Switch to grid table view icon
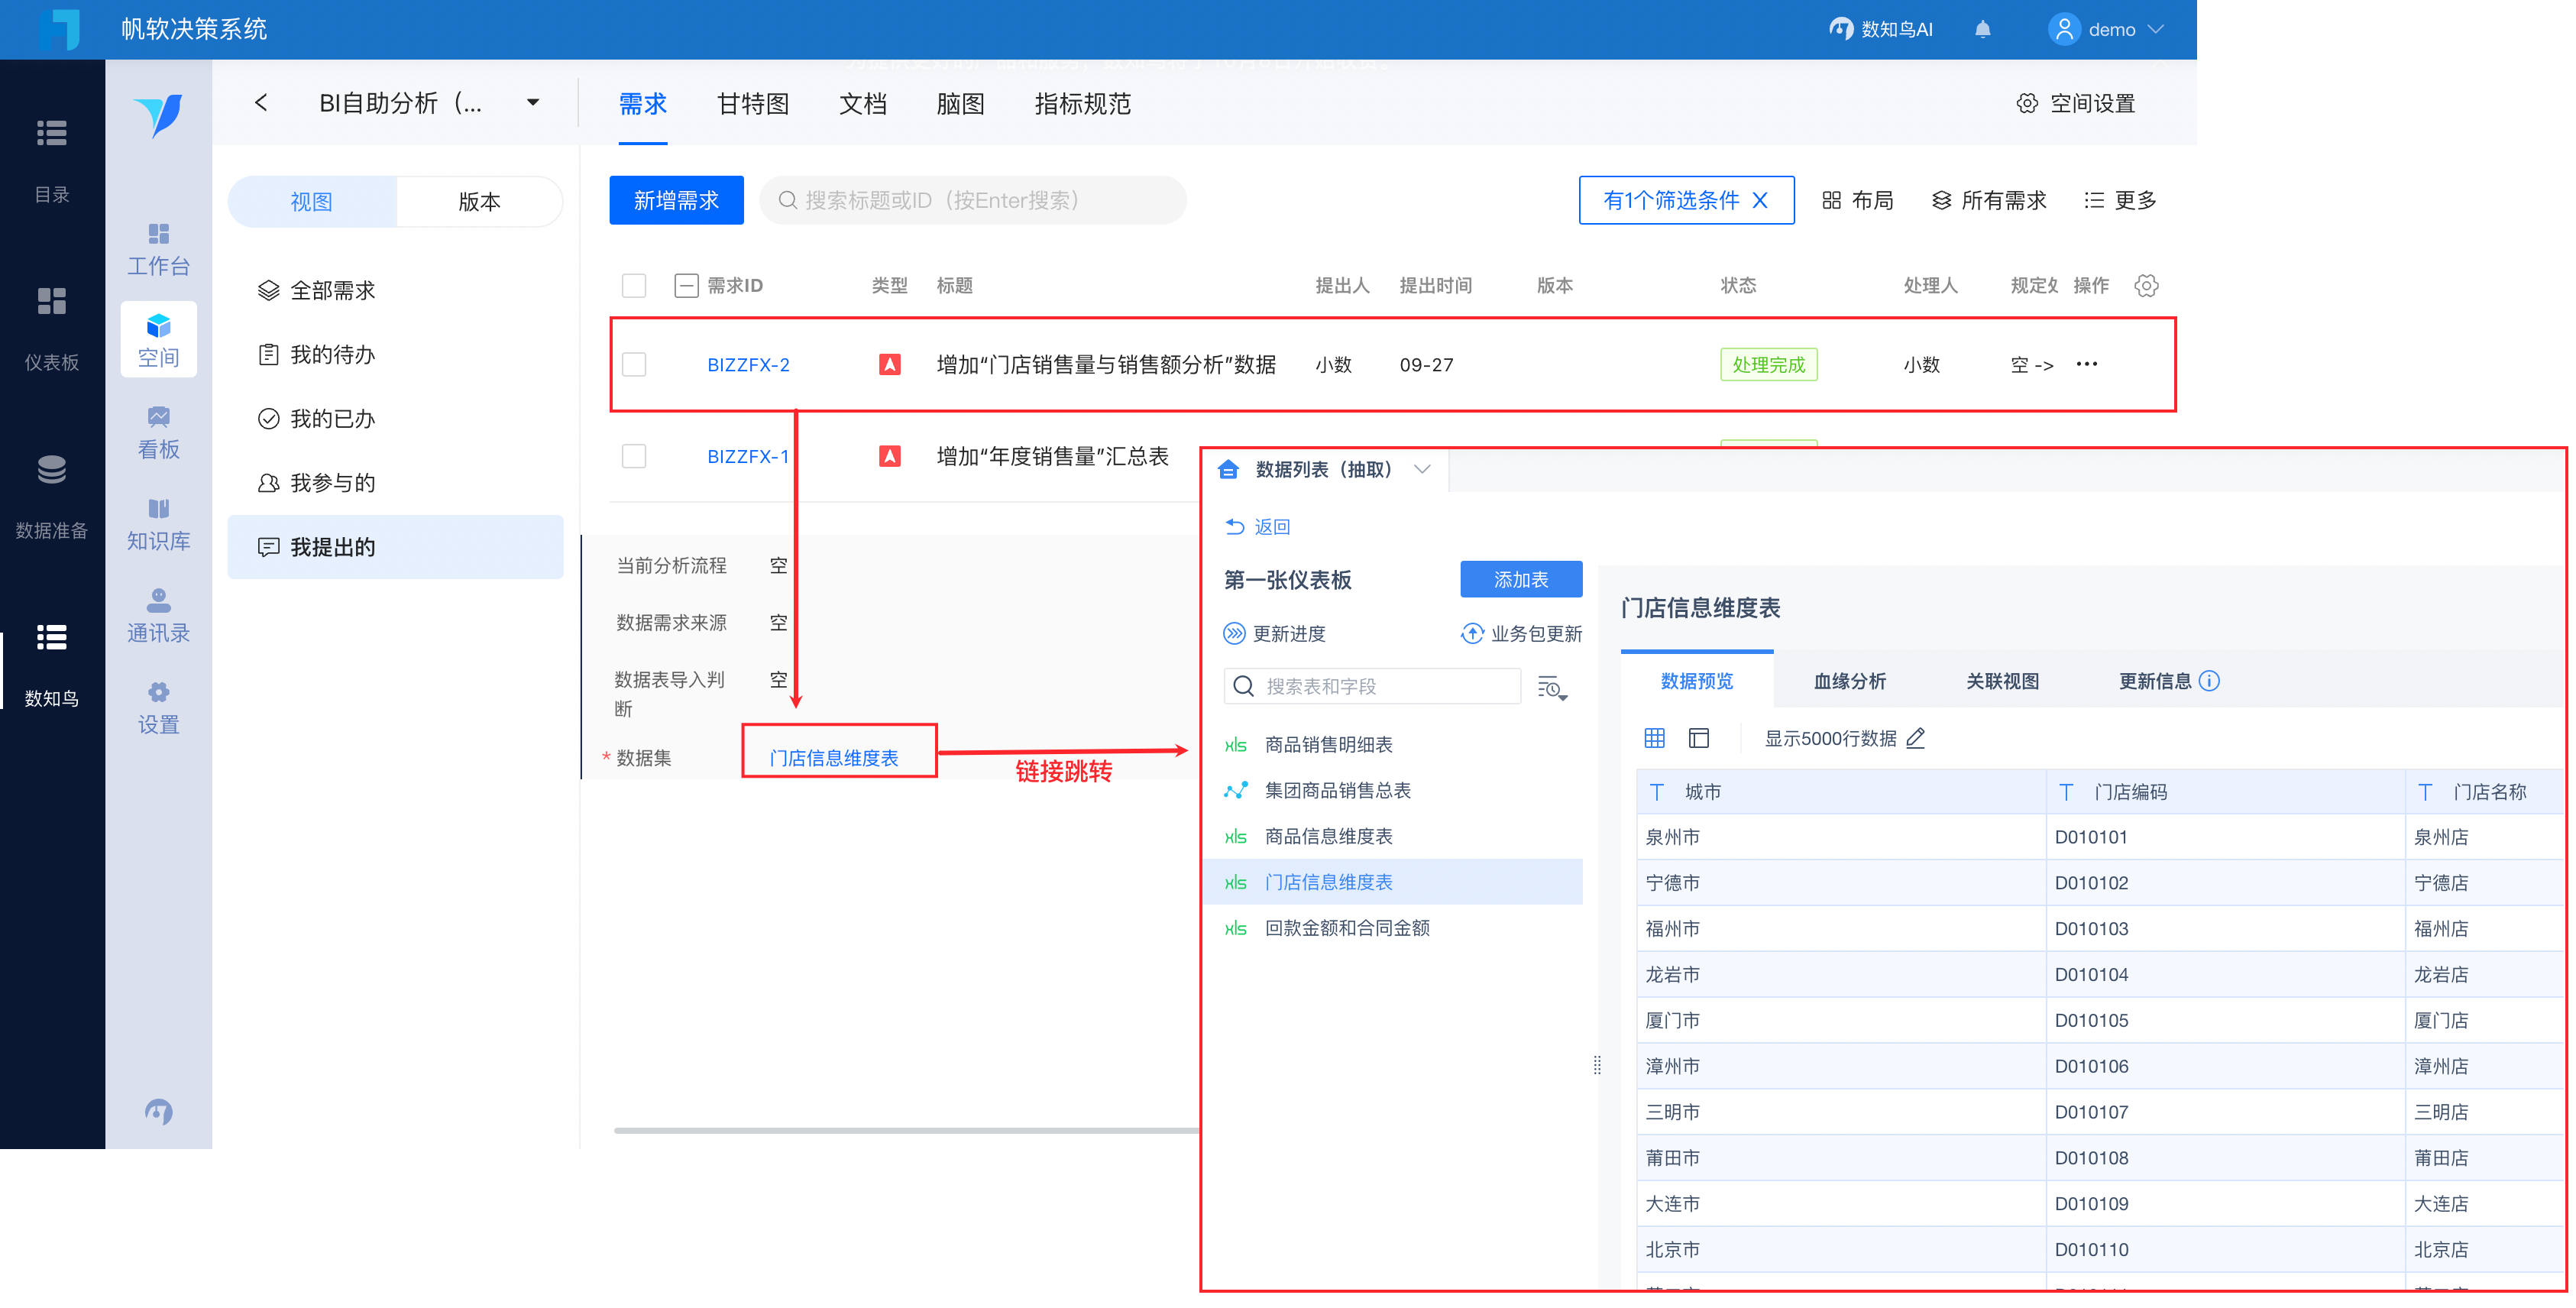The height and width of the screenshot is (1308, 2576). [x=1654, y=738]
